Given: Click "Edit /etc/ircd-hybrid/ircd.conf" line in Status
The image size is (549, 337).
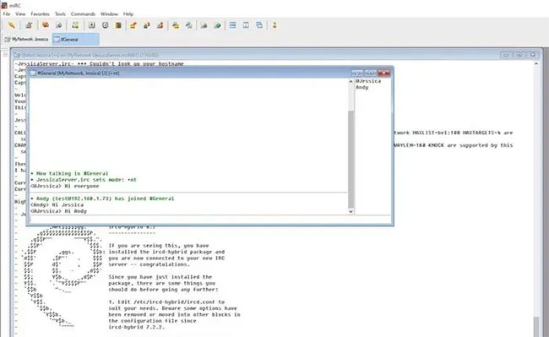Looking at the screenshot, I should pyautogui.click(x=166, y=302).
